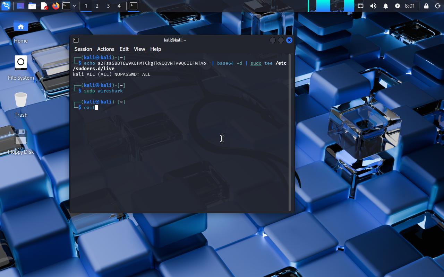Viewport: 444px width, 277px height.
Task: Open the terminal Help menu
Action: click(x=155, y=49)
